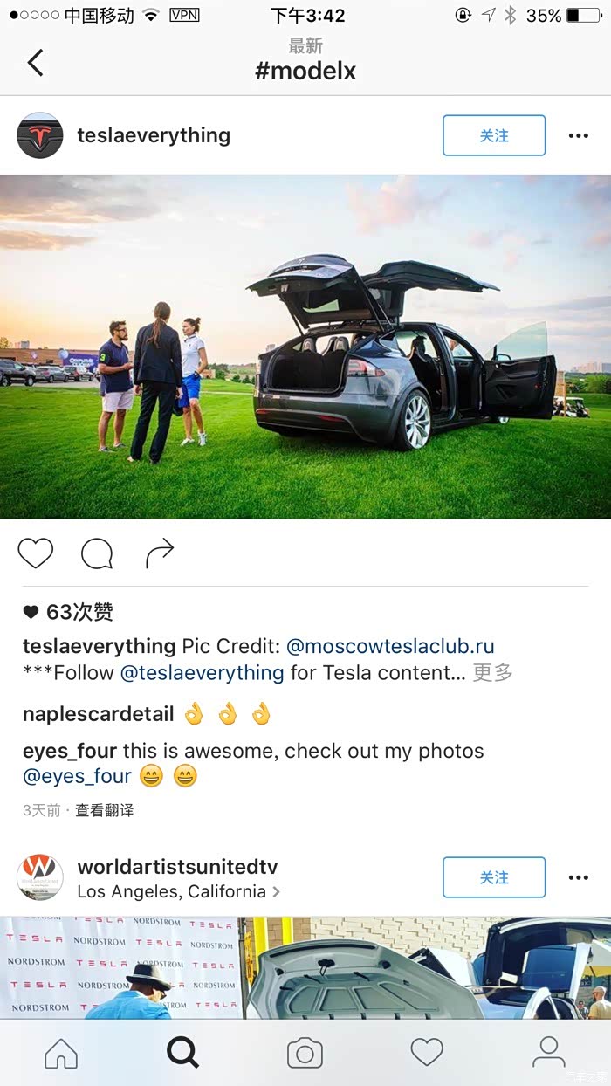Follow worldartistsunitedtv with the 关注 button

494,877
